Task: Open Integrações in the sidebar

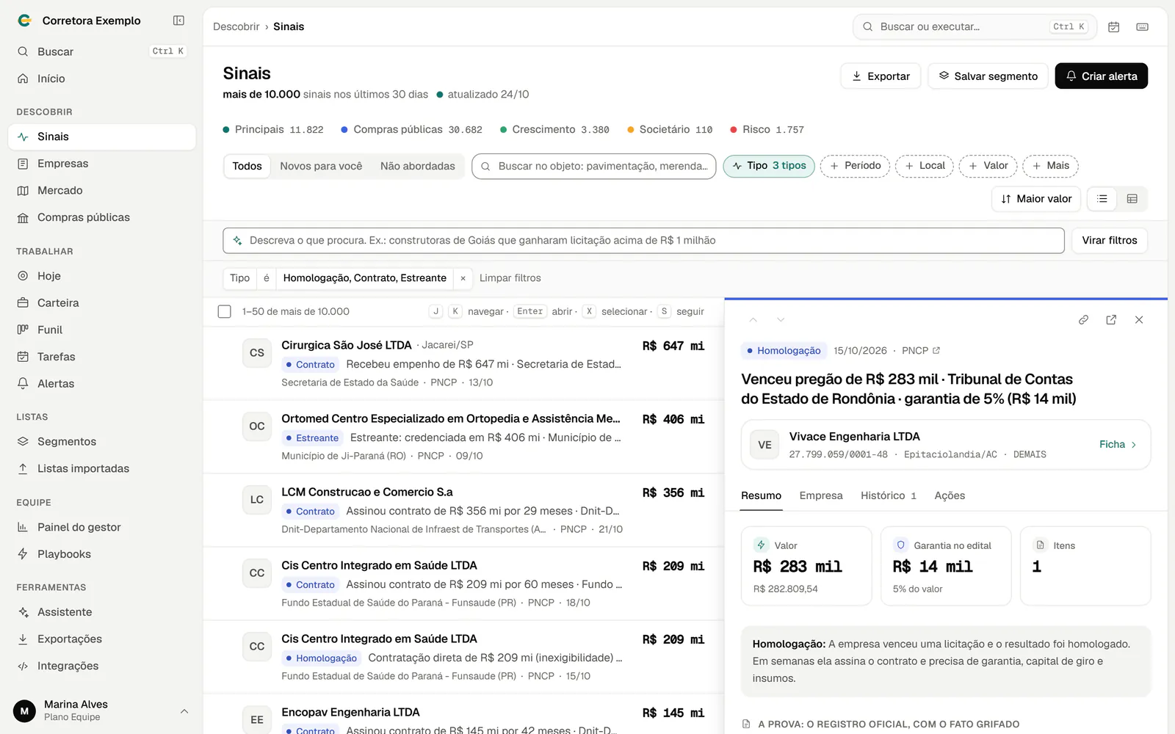Action: pos(102,666)
